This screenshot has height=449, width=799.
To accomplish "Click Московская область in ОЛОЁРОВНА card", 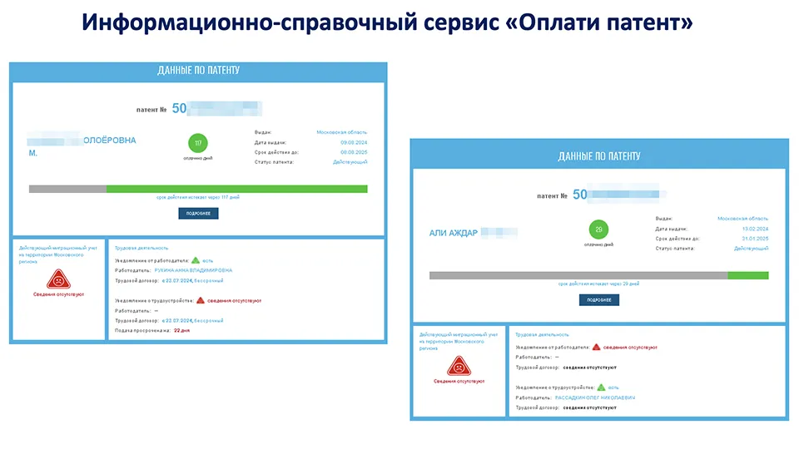I will point(342,132).
